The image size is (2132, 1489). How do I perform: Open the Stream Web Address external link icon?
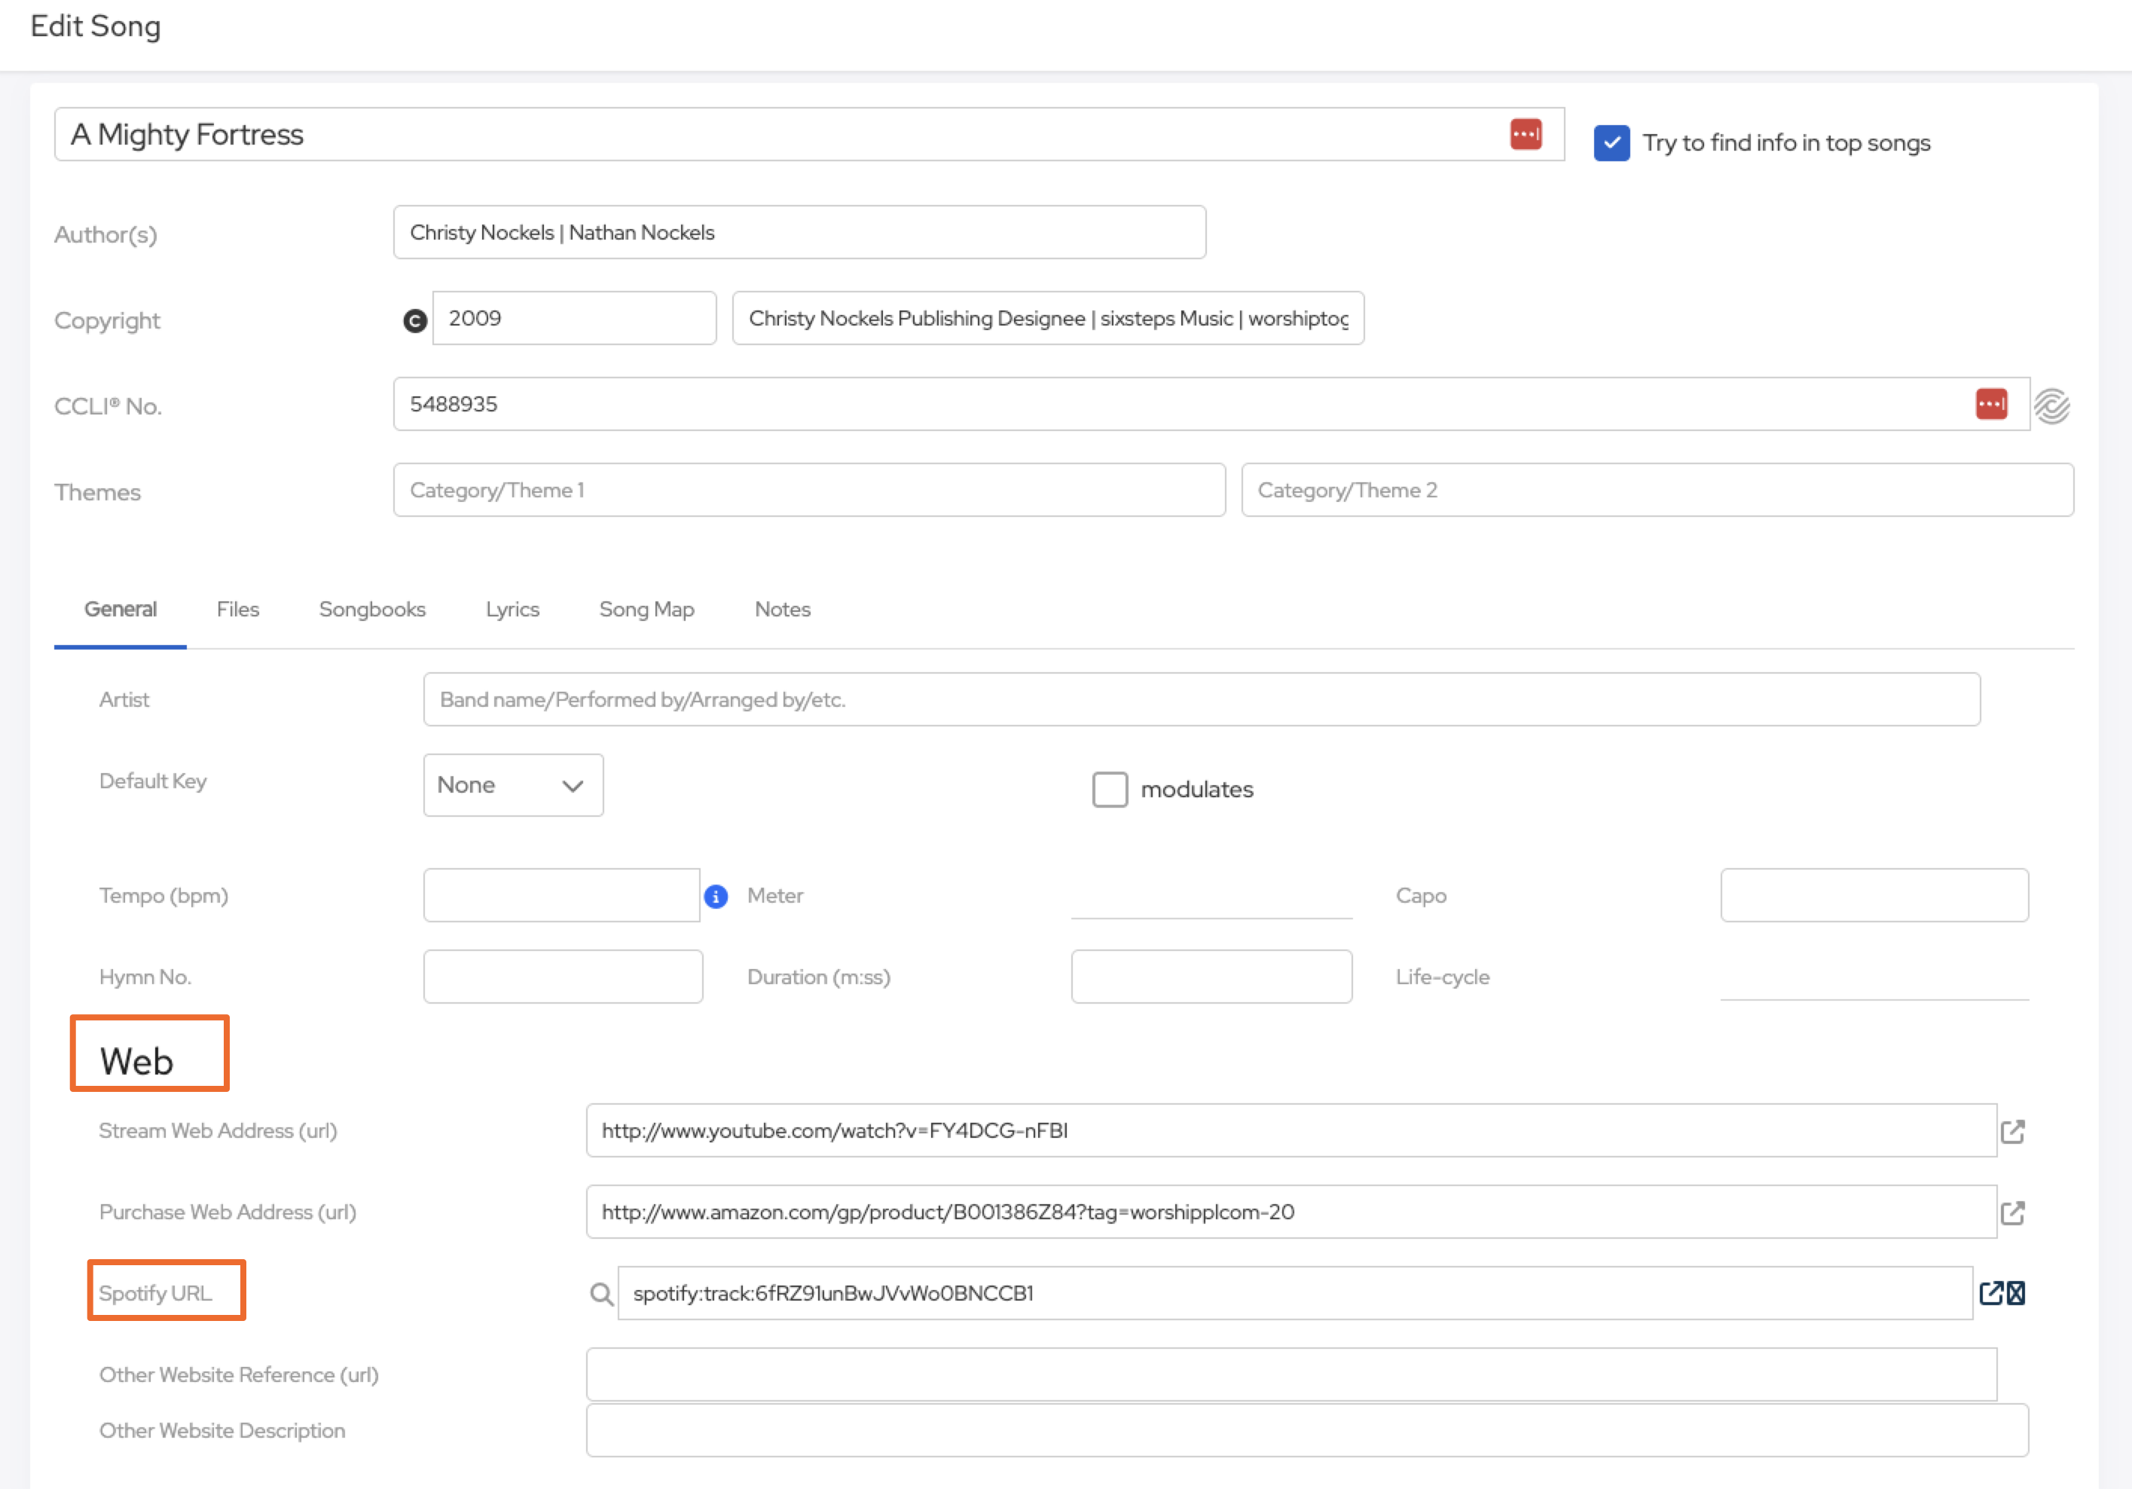(2012, 1131)
